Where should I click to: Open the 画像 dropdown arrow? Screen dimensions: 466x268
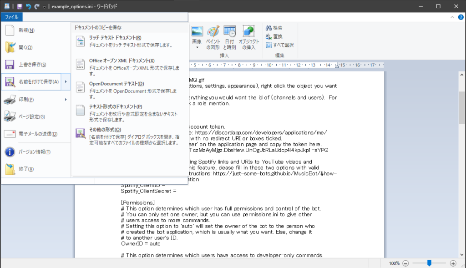pos(197,47)
